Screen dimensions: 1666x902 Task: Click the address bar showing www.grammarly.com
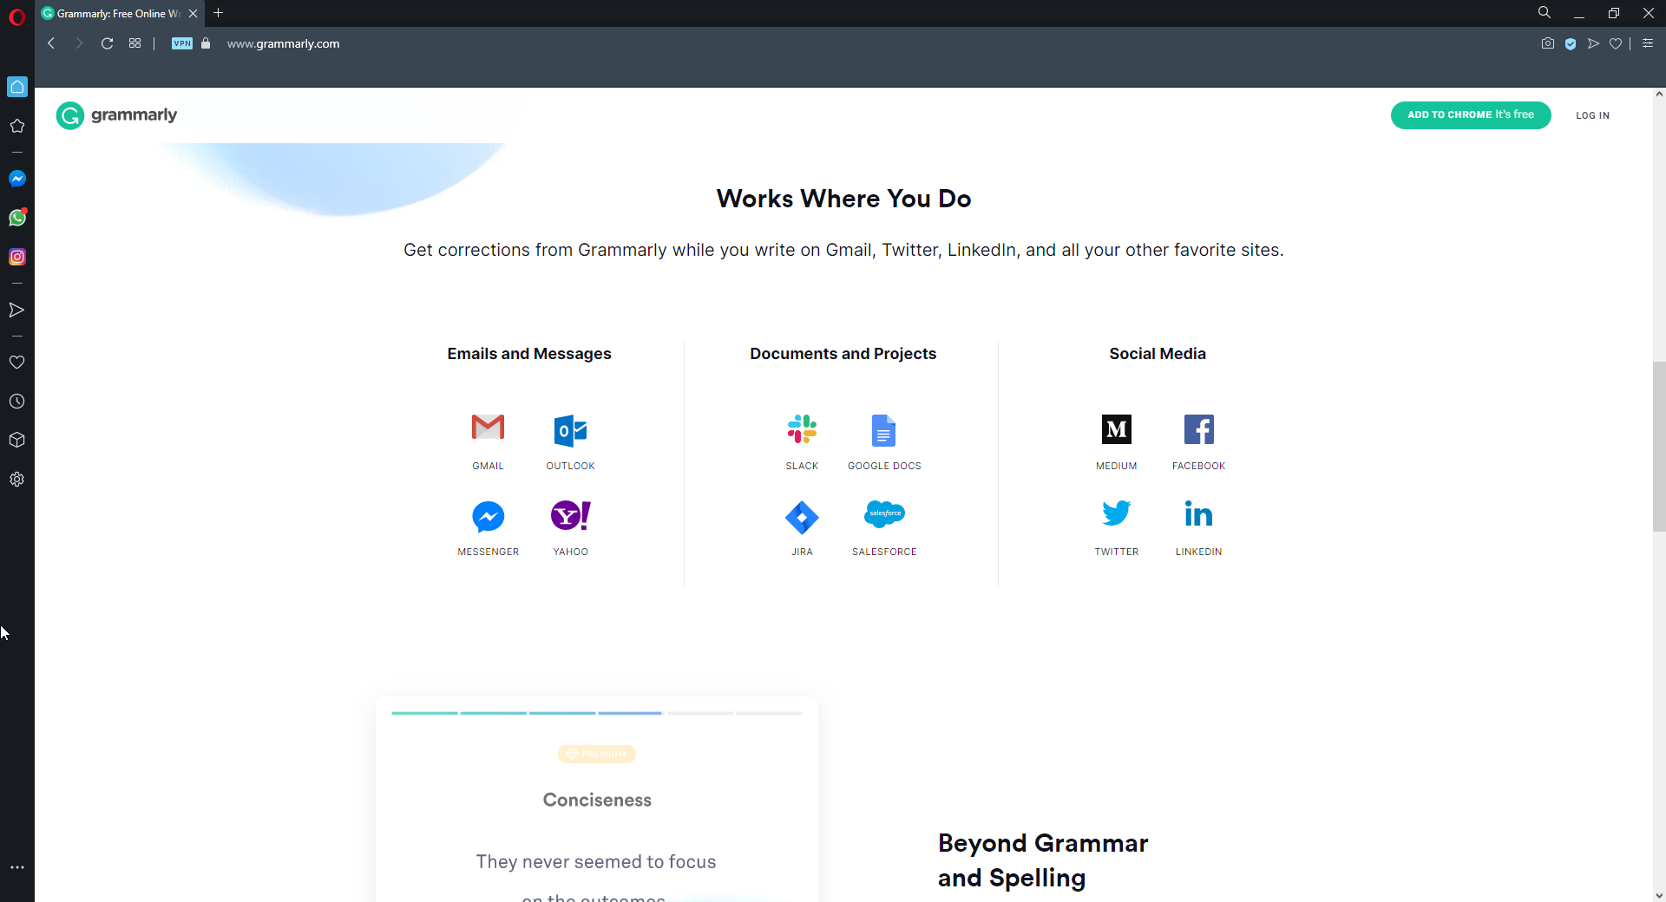tap(282, 43)
